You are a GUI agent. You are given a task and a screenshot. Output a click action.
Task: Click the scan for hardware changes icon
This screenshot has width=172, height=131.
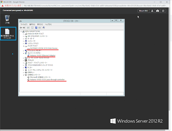(x=44, y=28)
